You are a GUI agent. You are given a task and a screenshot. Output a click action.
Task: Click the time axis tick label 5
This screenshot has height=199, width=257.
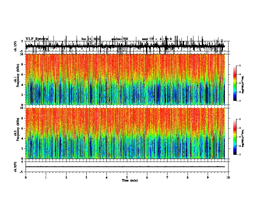(127, 178)
